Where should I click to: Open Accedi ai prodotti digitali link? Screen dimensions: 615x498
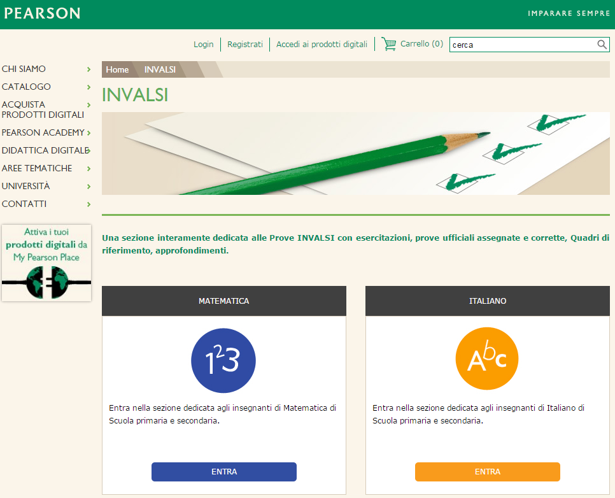coord(322,45)
